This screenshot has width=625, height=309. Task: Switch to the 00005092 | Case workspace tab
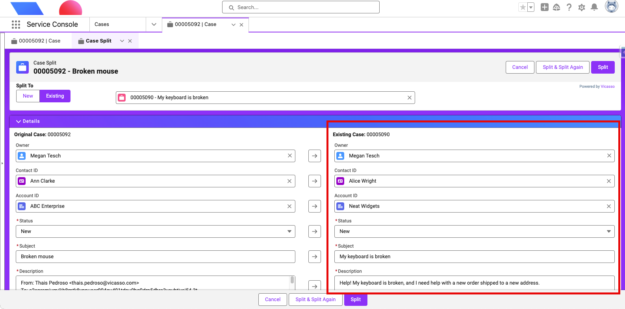(196, 24)
